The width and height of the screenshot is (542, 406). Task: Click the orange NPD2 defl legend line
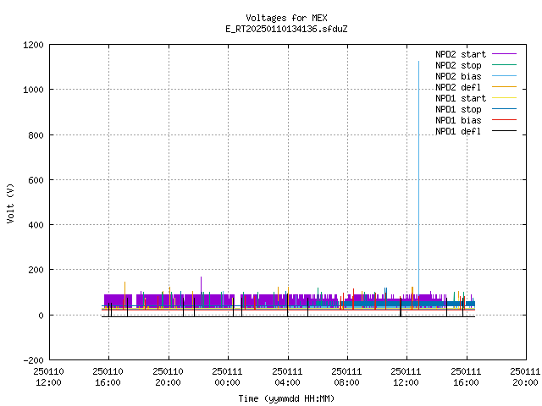(x=505, y=87)
